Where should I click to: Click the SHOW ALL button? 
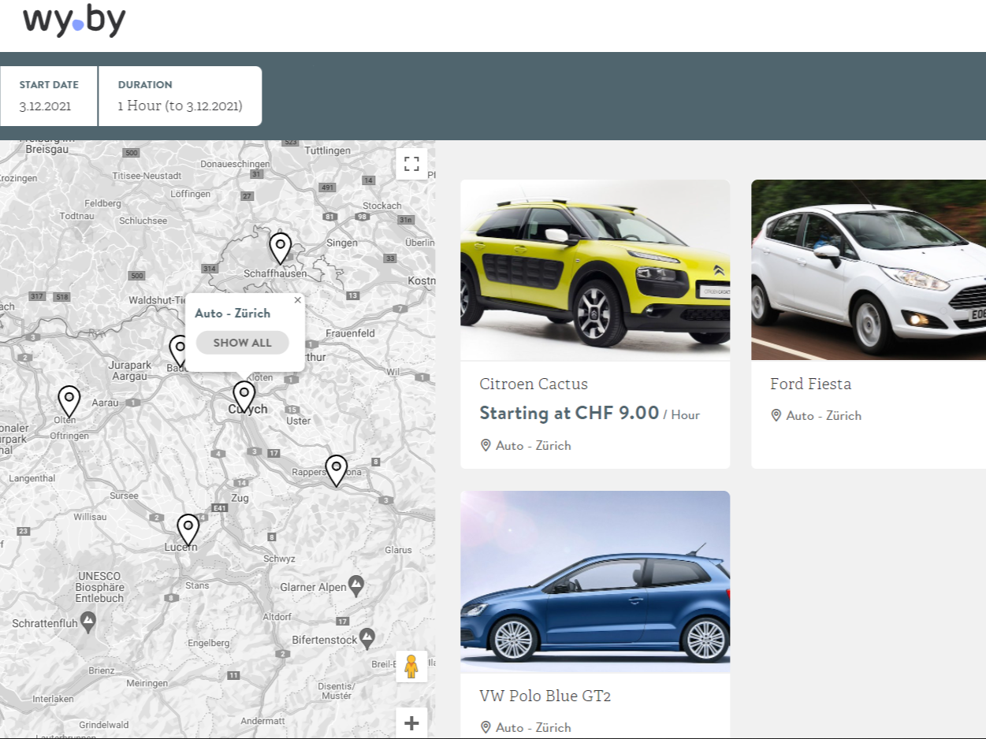pyautogui.click(x=242, y=343)
